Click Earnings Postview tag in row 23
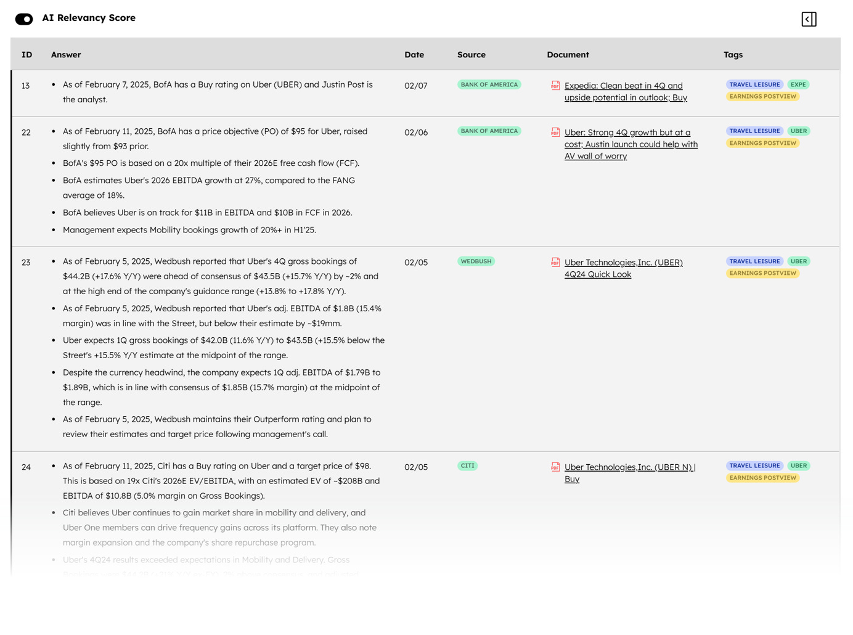 point(762,273)
